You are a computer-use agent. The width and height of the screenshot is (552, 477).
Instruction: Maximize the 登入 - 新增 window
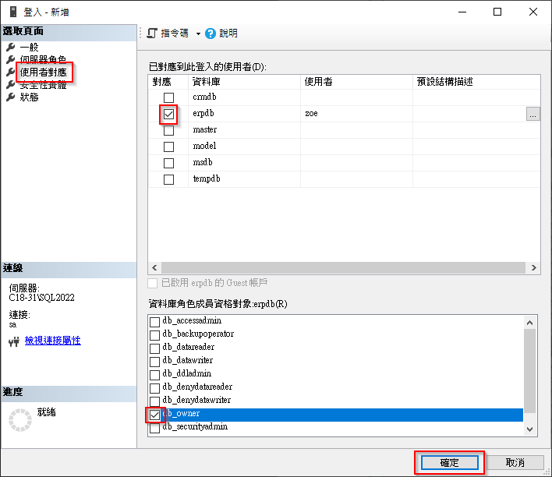pos(497,12)
